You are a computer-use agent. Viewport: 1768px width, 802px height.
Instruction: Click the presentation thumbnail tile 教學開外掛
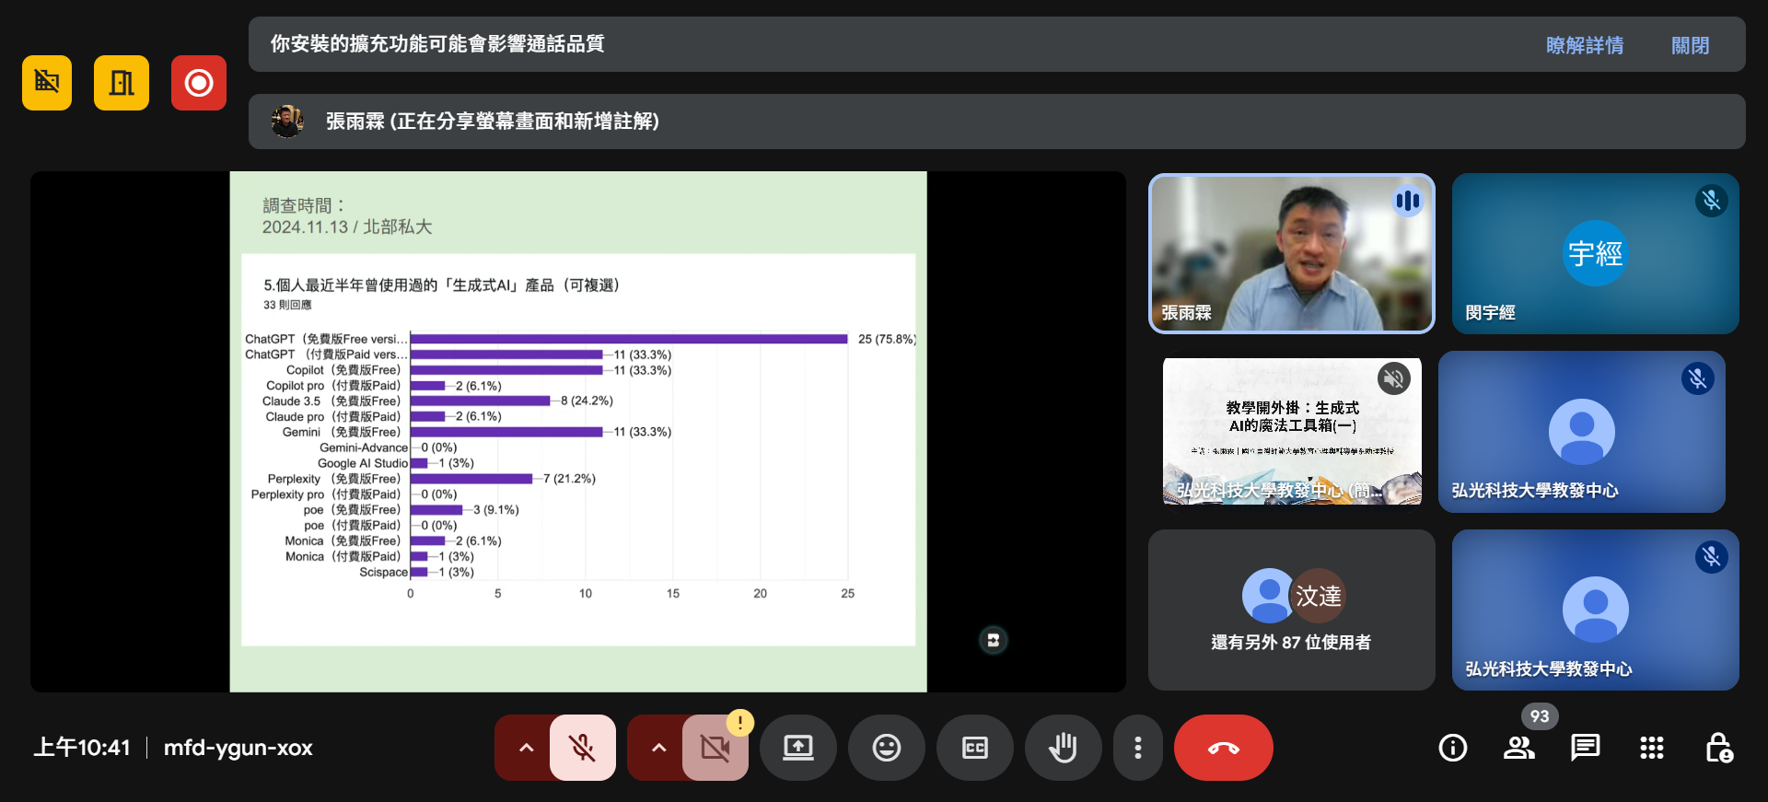pyautogui.click(x=1291, y=431)
